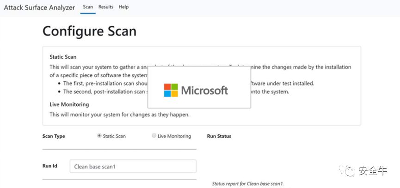Click the Run Status label
This screenshot has height=188, width=400.
point(219,136)
